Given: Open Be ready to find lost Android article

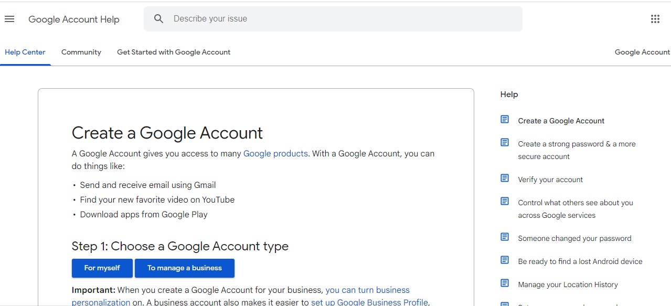Looking at the screenshot, I should tap(580, 261).
